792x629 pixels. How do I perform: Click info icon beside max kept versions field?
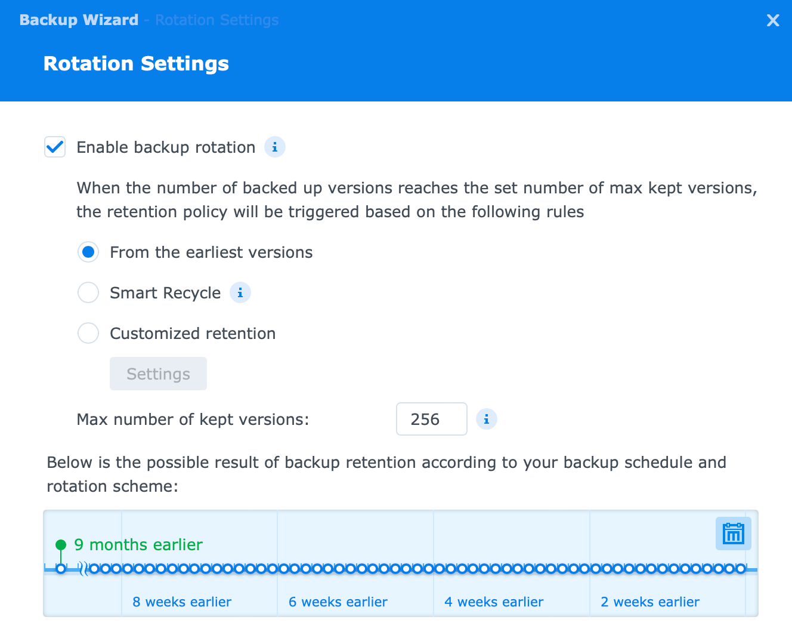tap(487, 419)
